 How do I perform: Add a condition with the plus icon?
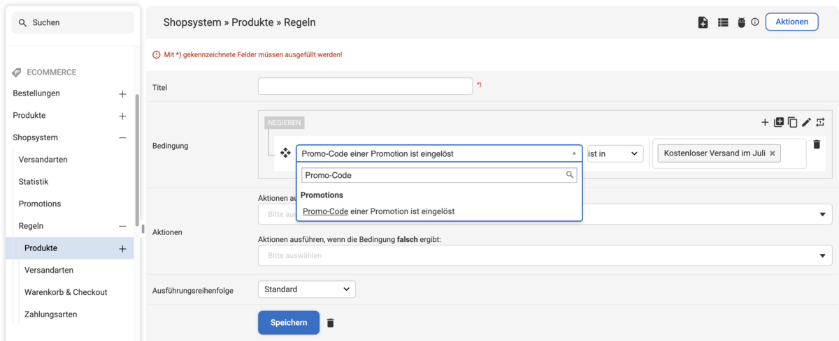765,122
